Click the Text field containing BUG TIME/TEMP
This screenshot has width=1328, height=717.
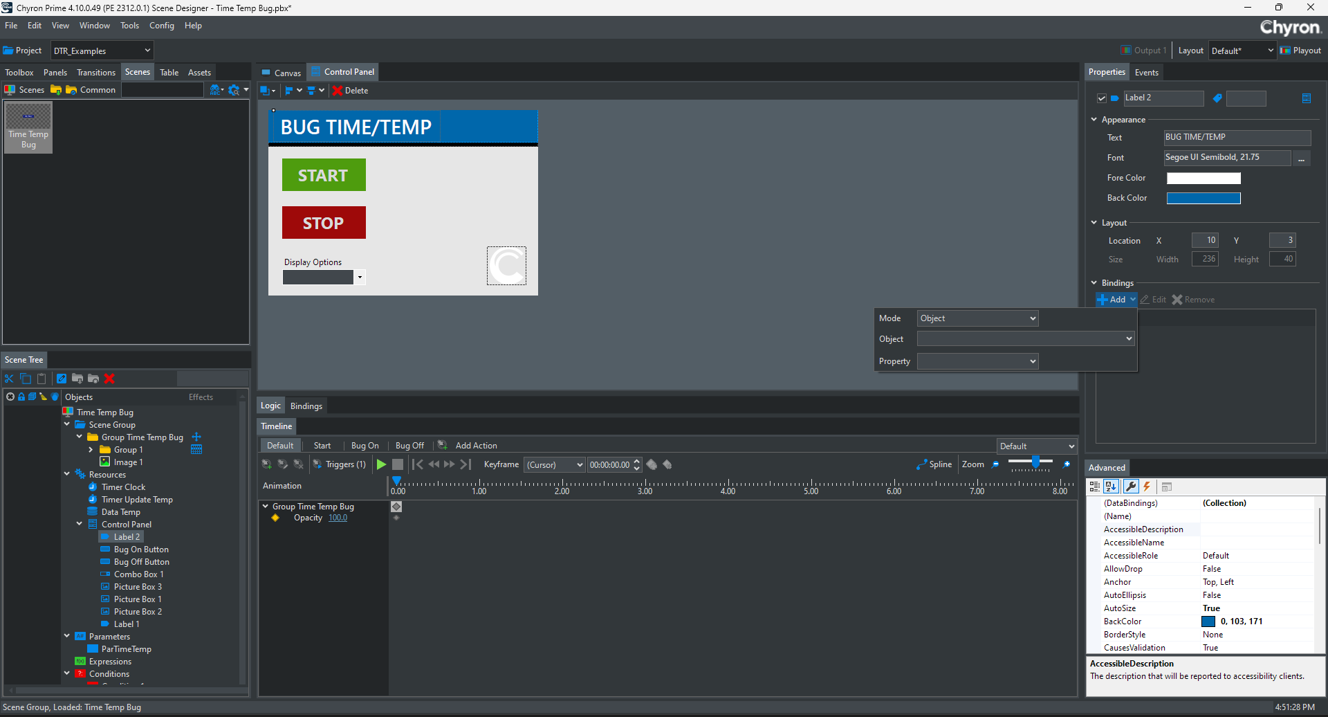click(1237, 138)
